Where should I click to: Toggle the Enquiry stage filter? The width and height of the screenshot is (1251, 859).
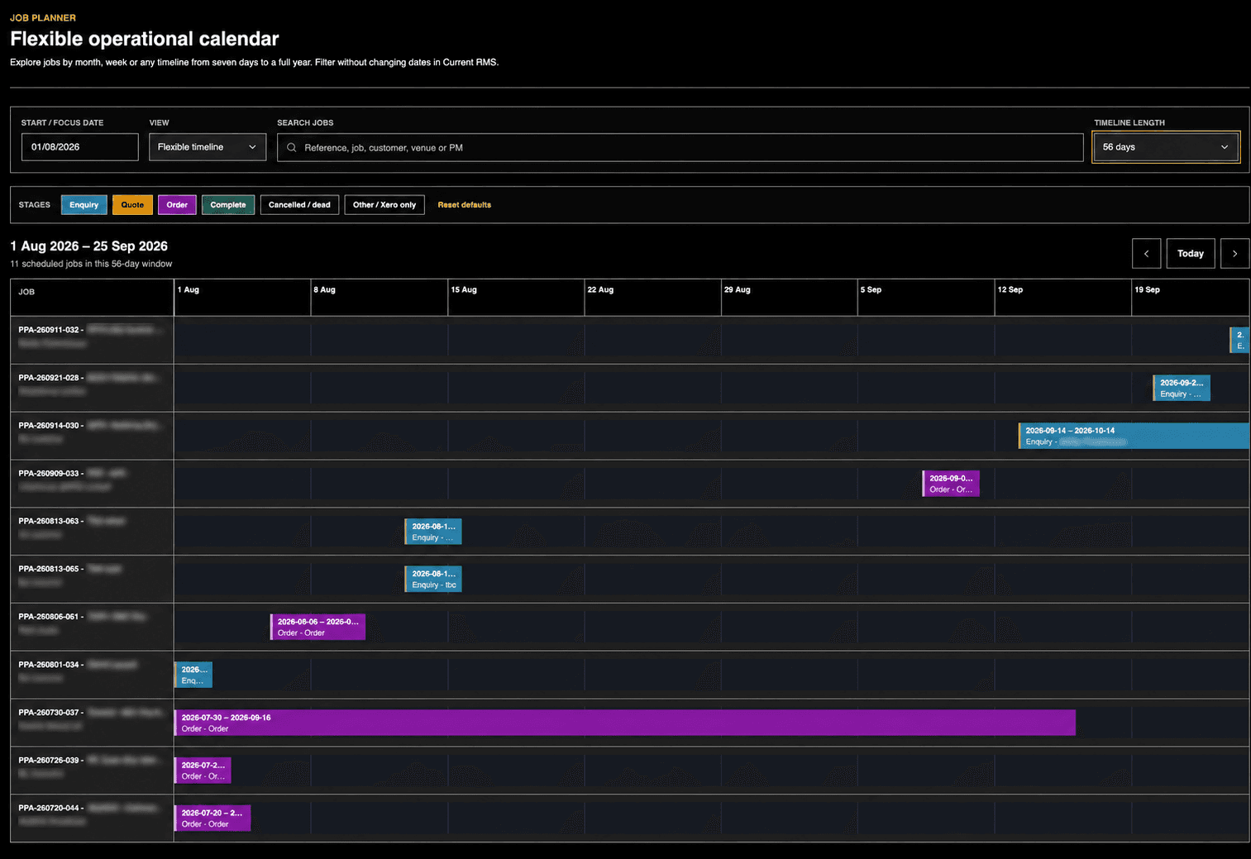(84, 205)
